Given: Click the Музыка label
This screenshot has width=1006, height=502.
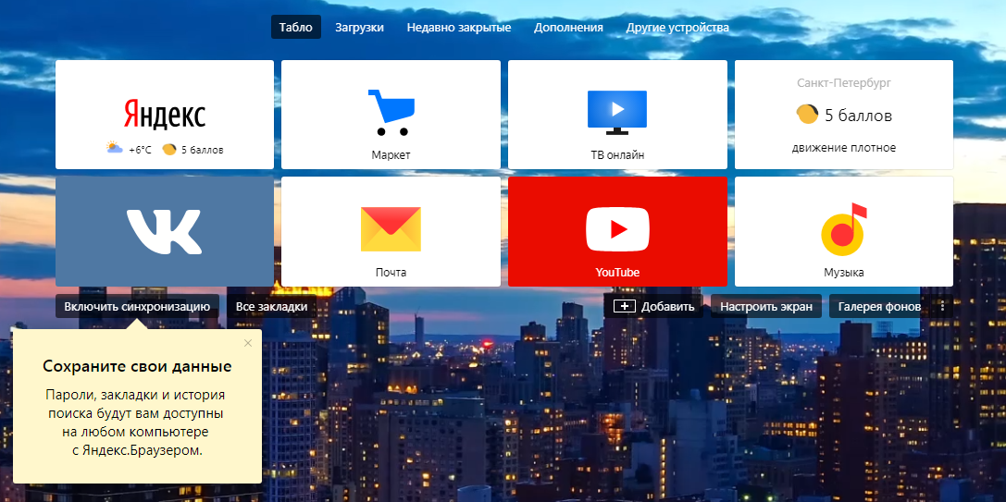Looking at the screenshot, I should (x=844, y=273).
